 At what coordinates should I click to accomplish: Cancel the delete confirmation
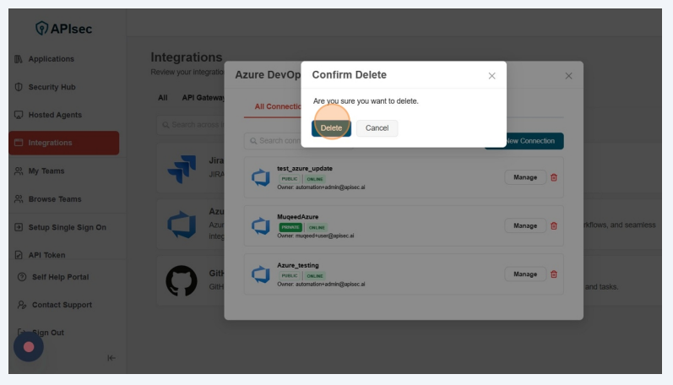[x=377, y=128]
